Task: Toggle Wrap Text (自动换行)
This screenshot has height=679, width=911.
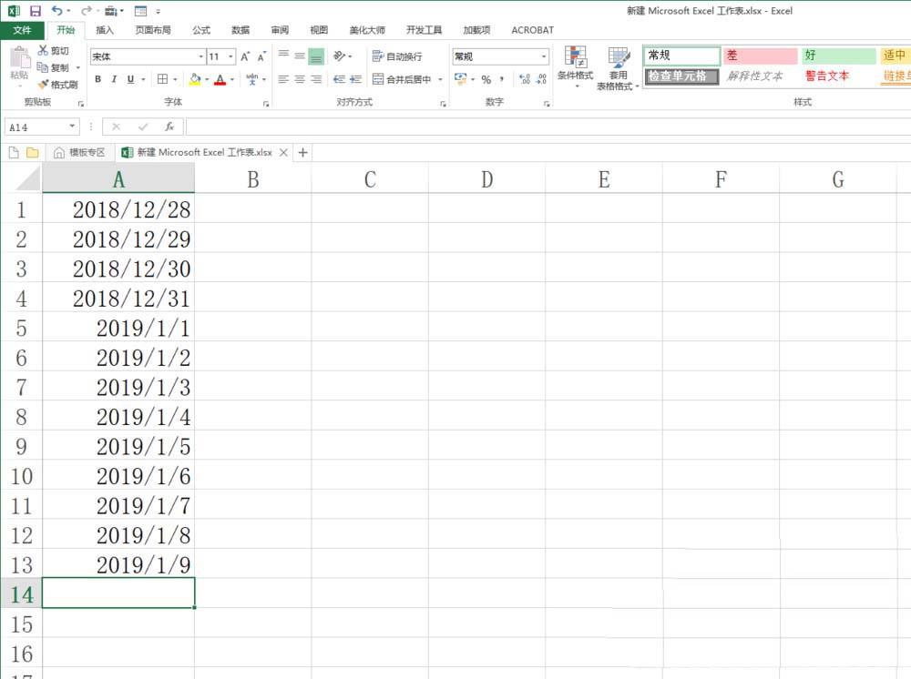Action: click(397, 56)
